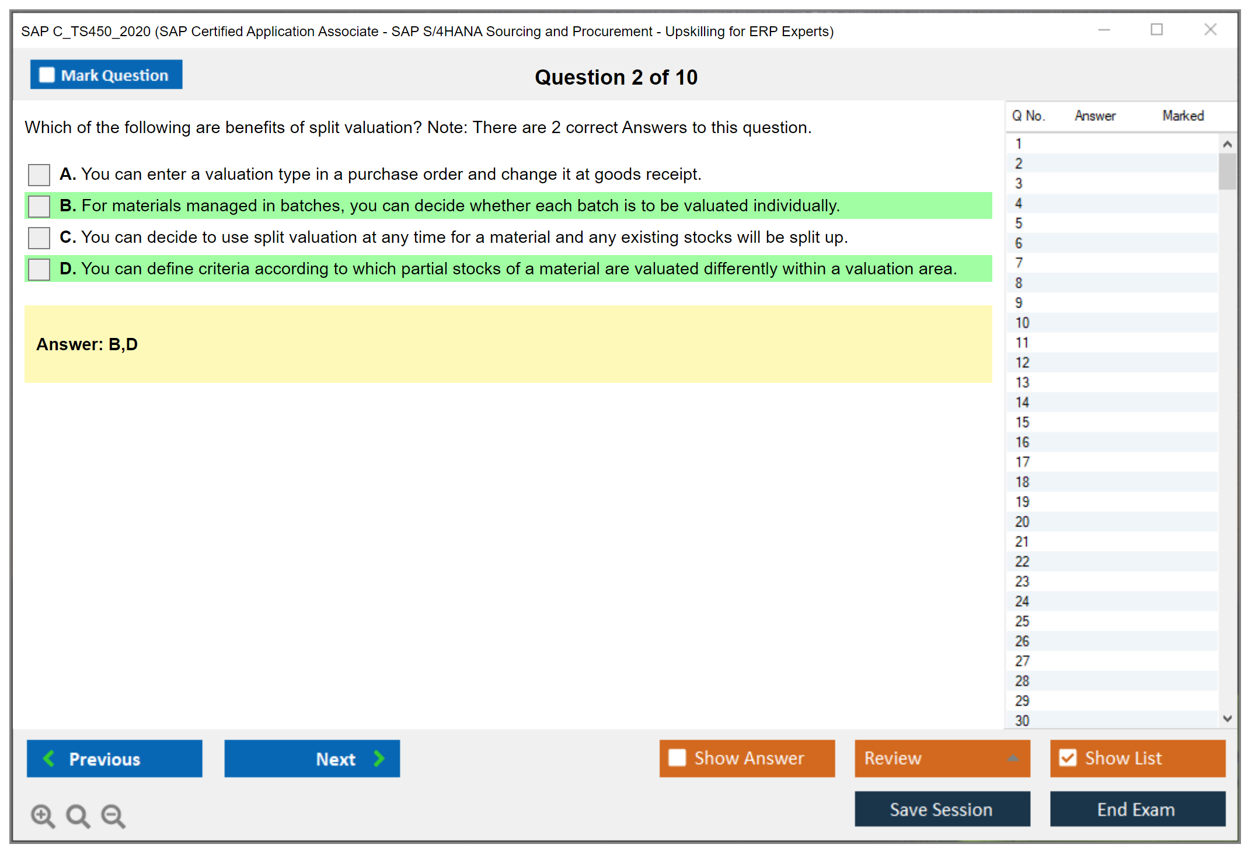Screen dimensions: 1255x858
Task: Enable the Show Answer checkbox
Action: coord(677,758)
